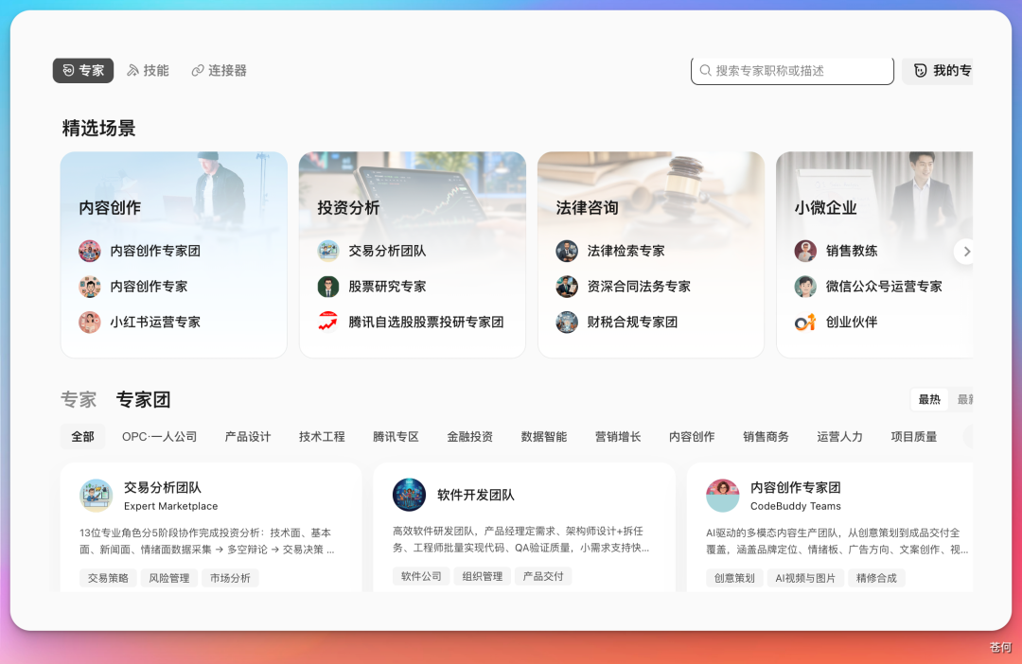Sort by 最热
The image size is (1022, 664).
[x=929, y=399]
